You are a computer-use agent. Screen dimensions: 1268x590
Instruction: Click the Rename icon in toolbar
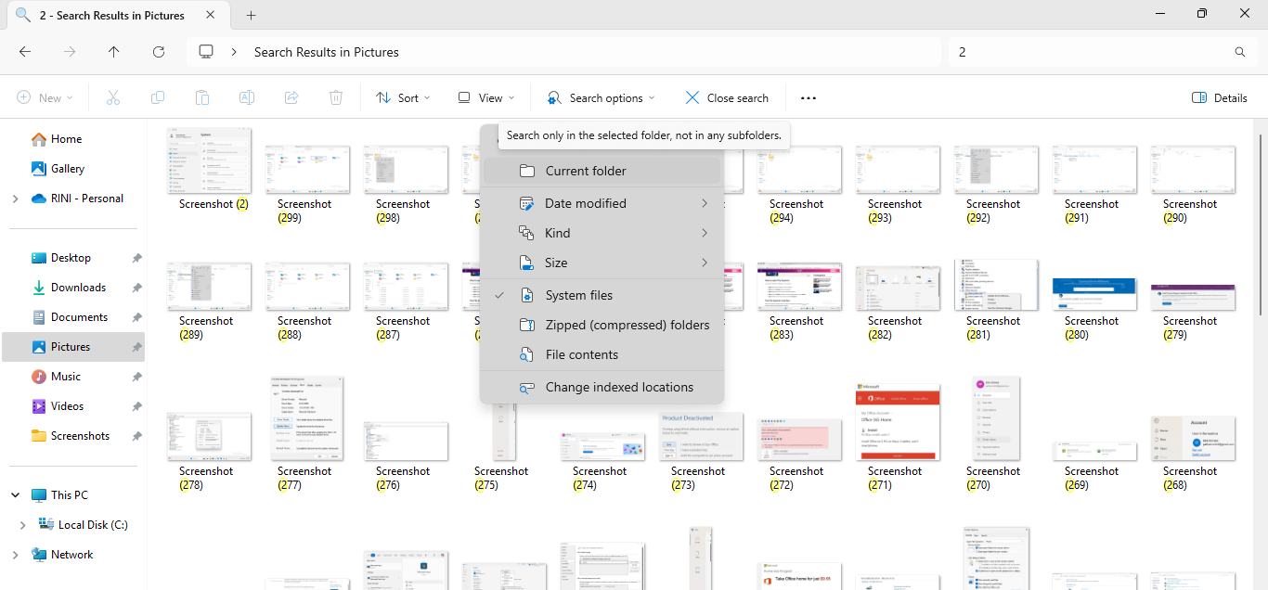(247, 97)
